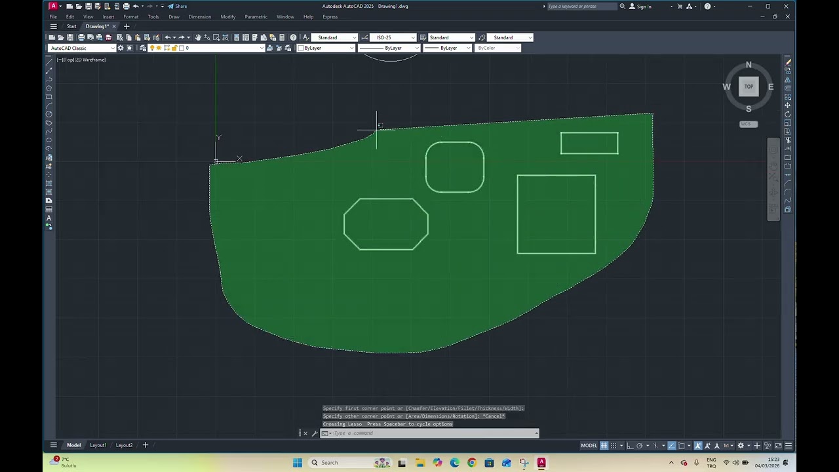This screenshot has width=839, height=472.
Task: Open the ISO-25 dimension style dropdown
Action: pos(393,37)
